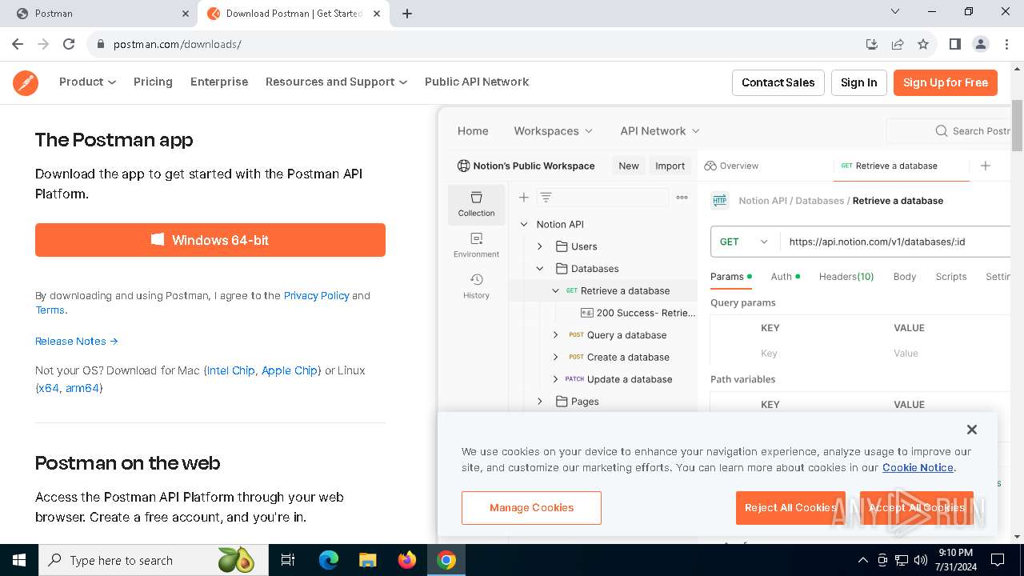This screenshot has width=1024, height=576.
Task: Open Task View on taskbar
Action: tap(288, 560)
